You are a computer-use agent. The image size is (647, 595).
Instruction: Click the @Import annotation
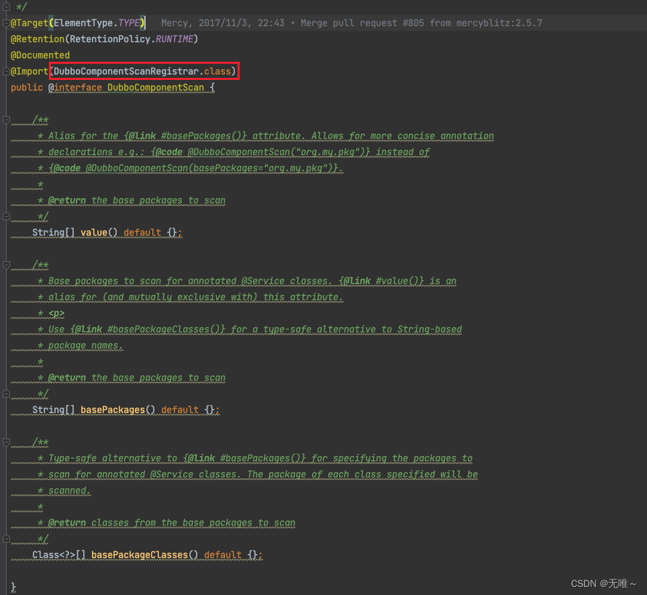[30, 71]
